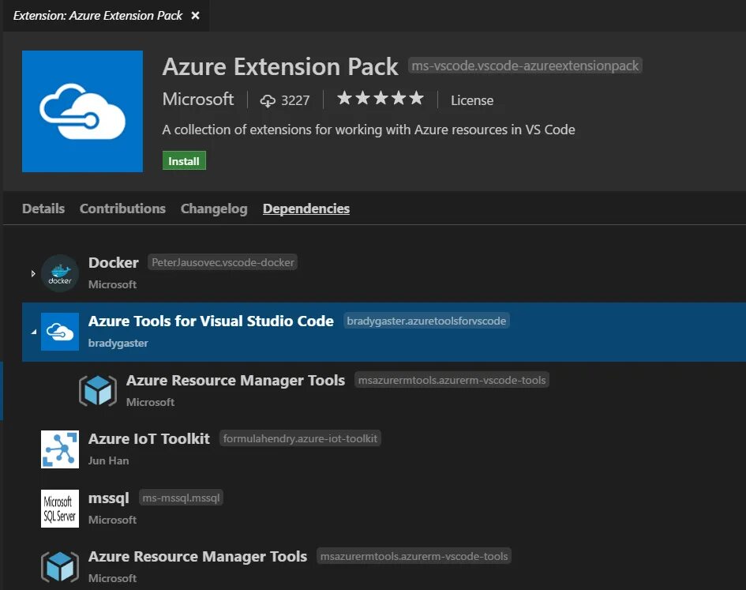Expand the Docker dependency row
This screenshot has height=590, width=746.
[x=33, y=273]
